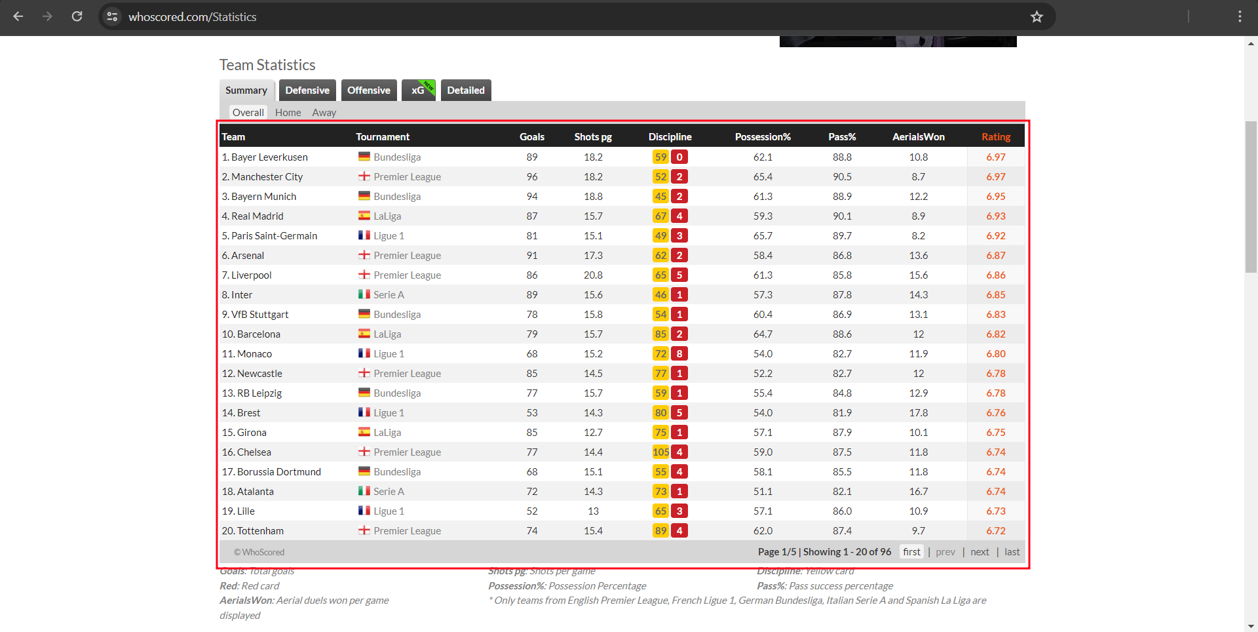Click France flag icon in Monaco row

click(x=364, y=353)
